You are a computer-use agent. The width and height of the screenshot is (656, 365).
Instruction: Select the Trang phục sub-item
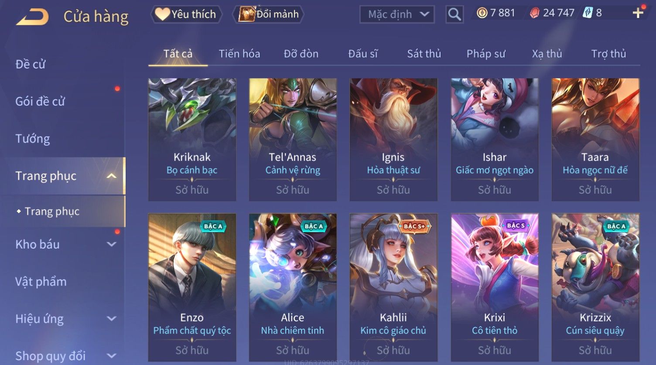(52, 211)
